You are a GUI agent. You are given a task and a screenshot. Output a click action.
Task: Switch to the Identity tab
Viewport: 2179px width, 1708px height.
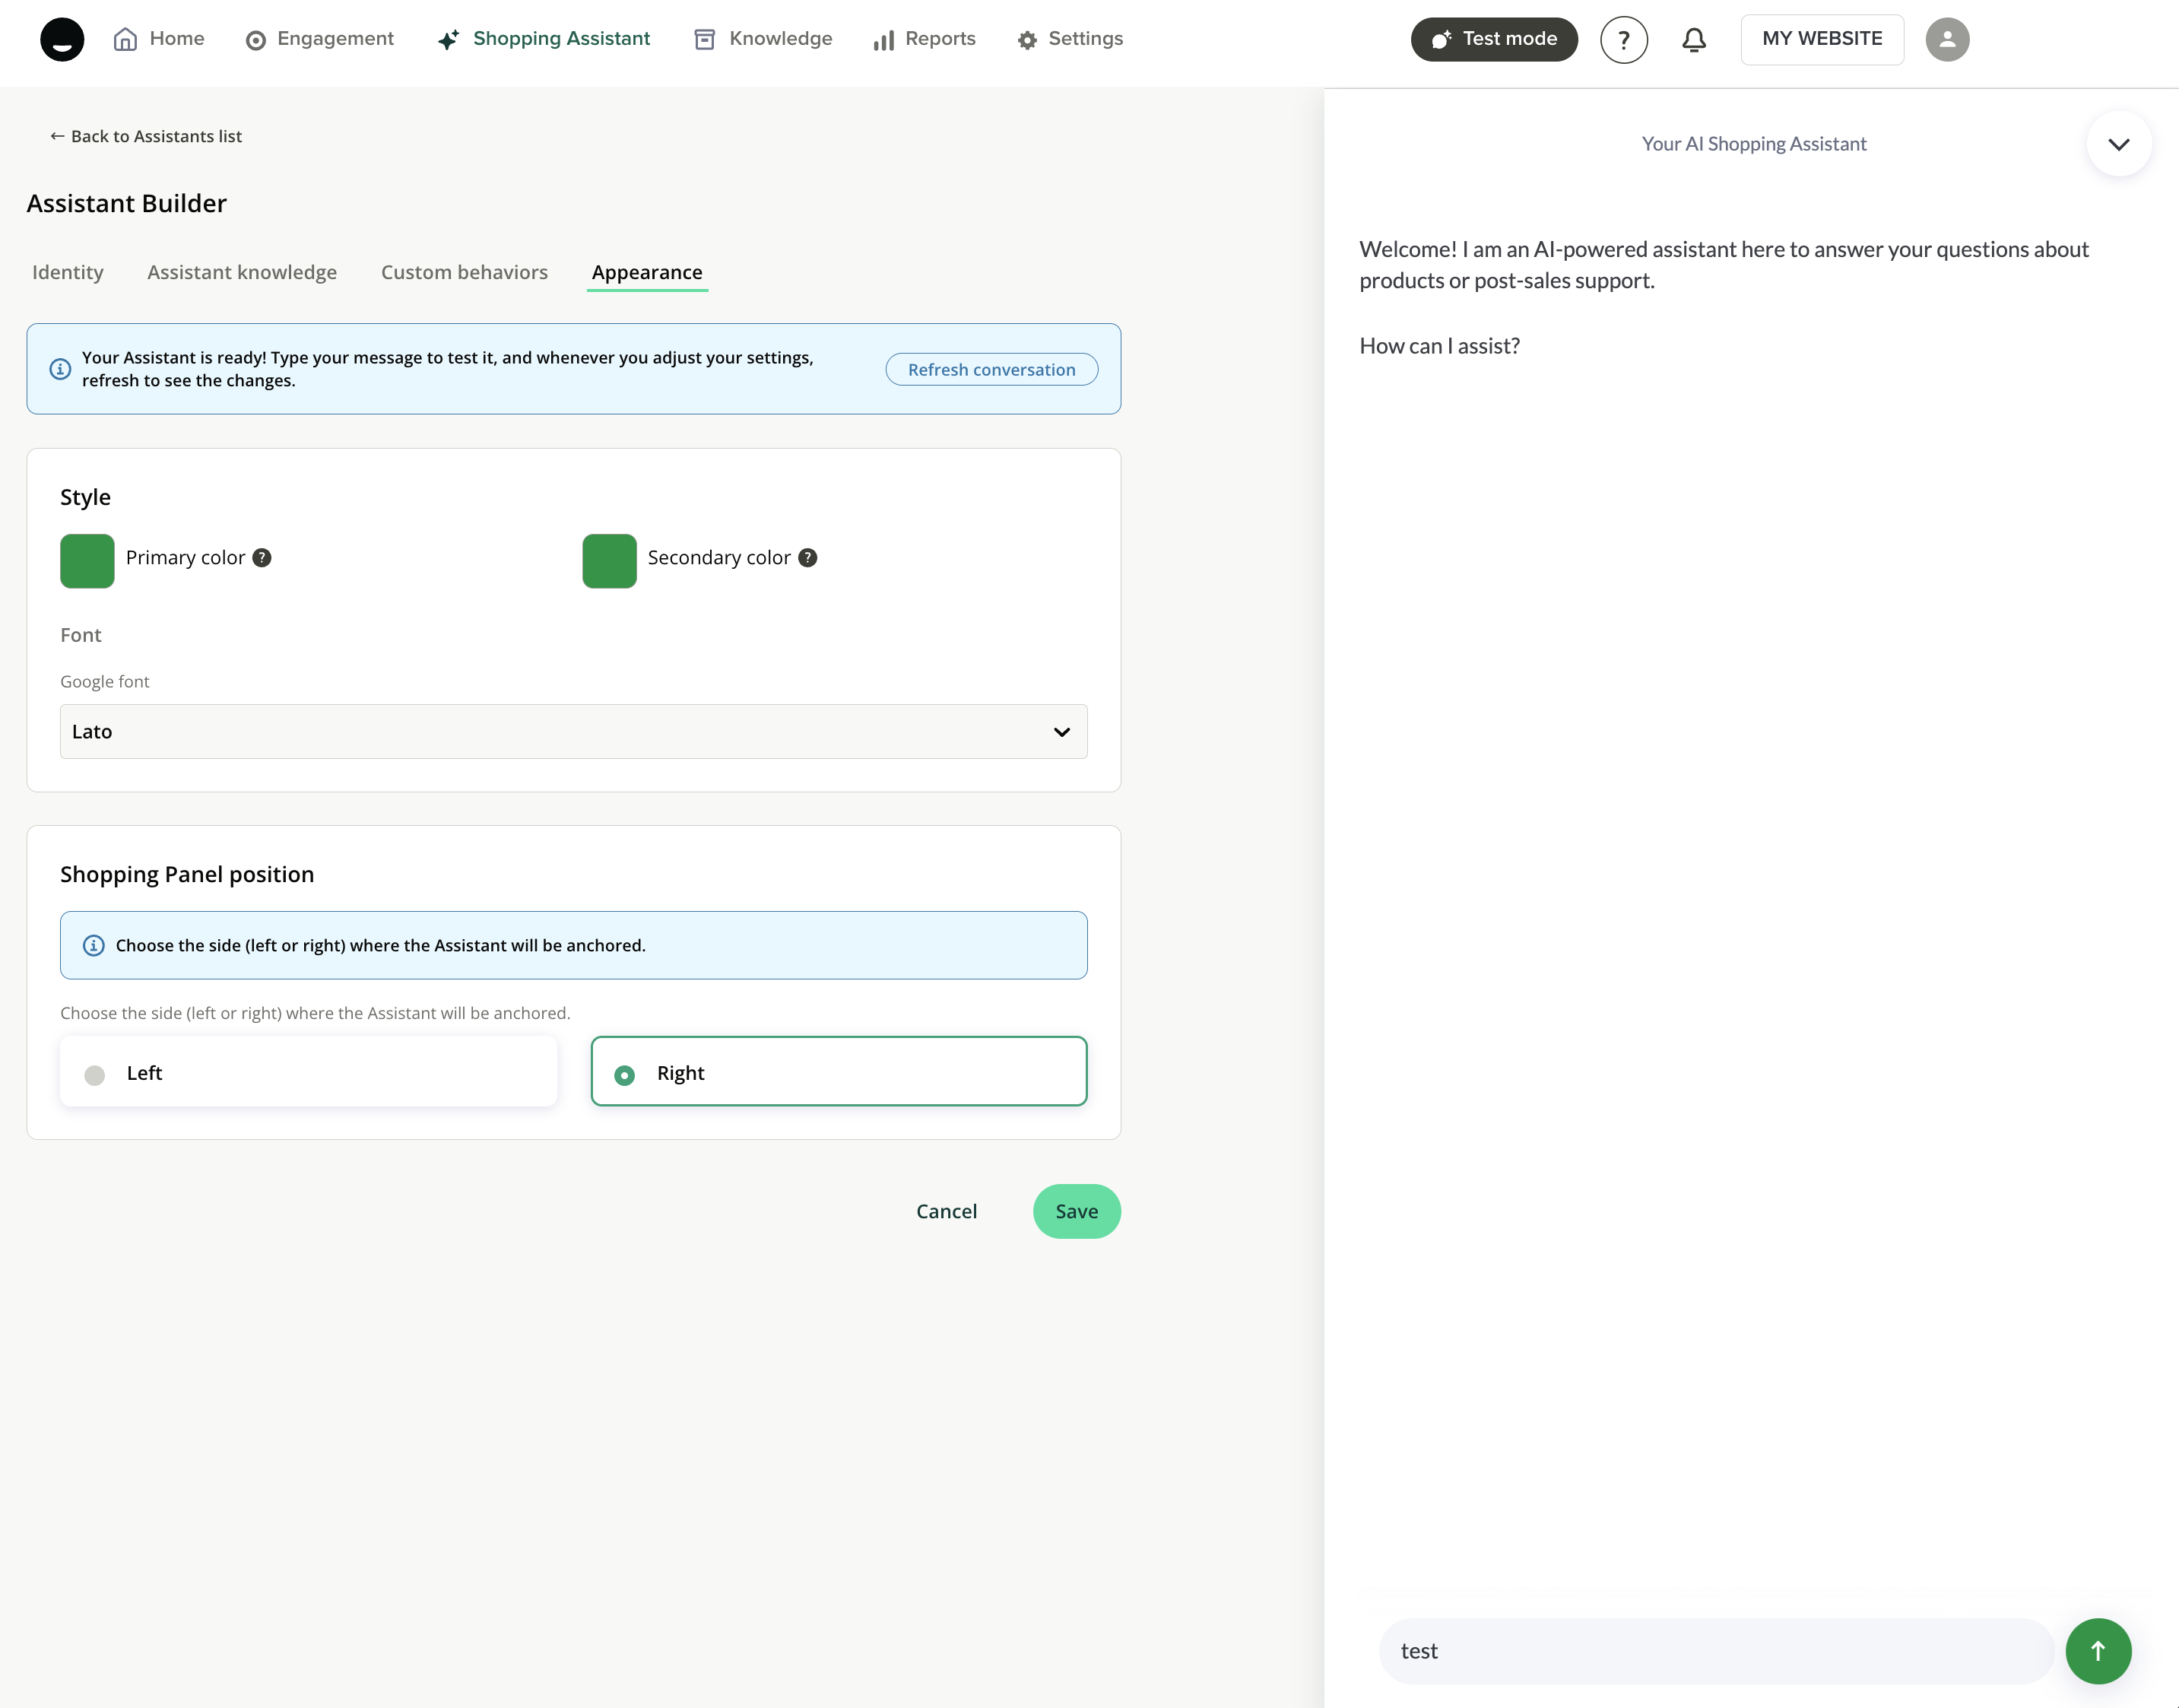(x=68, y=272)
